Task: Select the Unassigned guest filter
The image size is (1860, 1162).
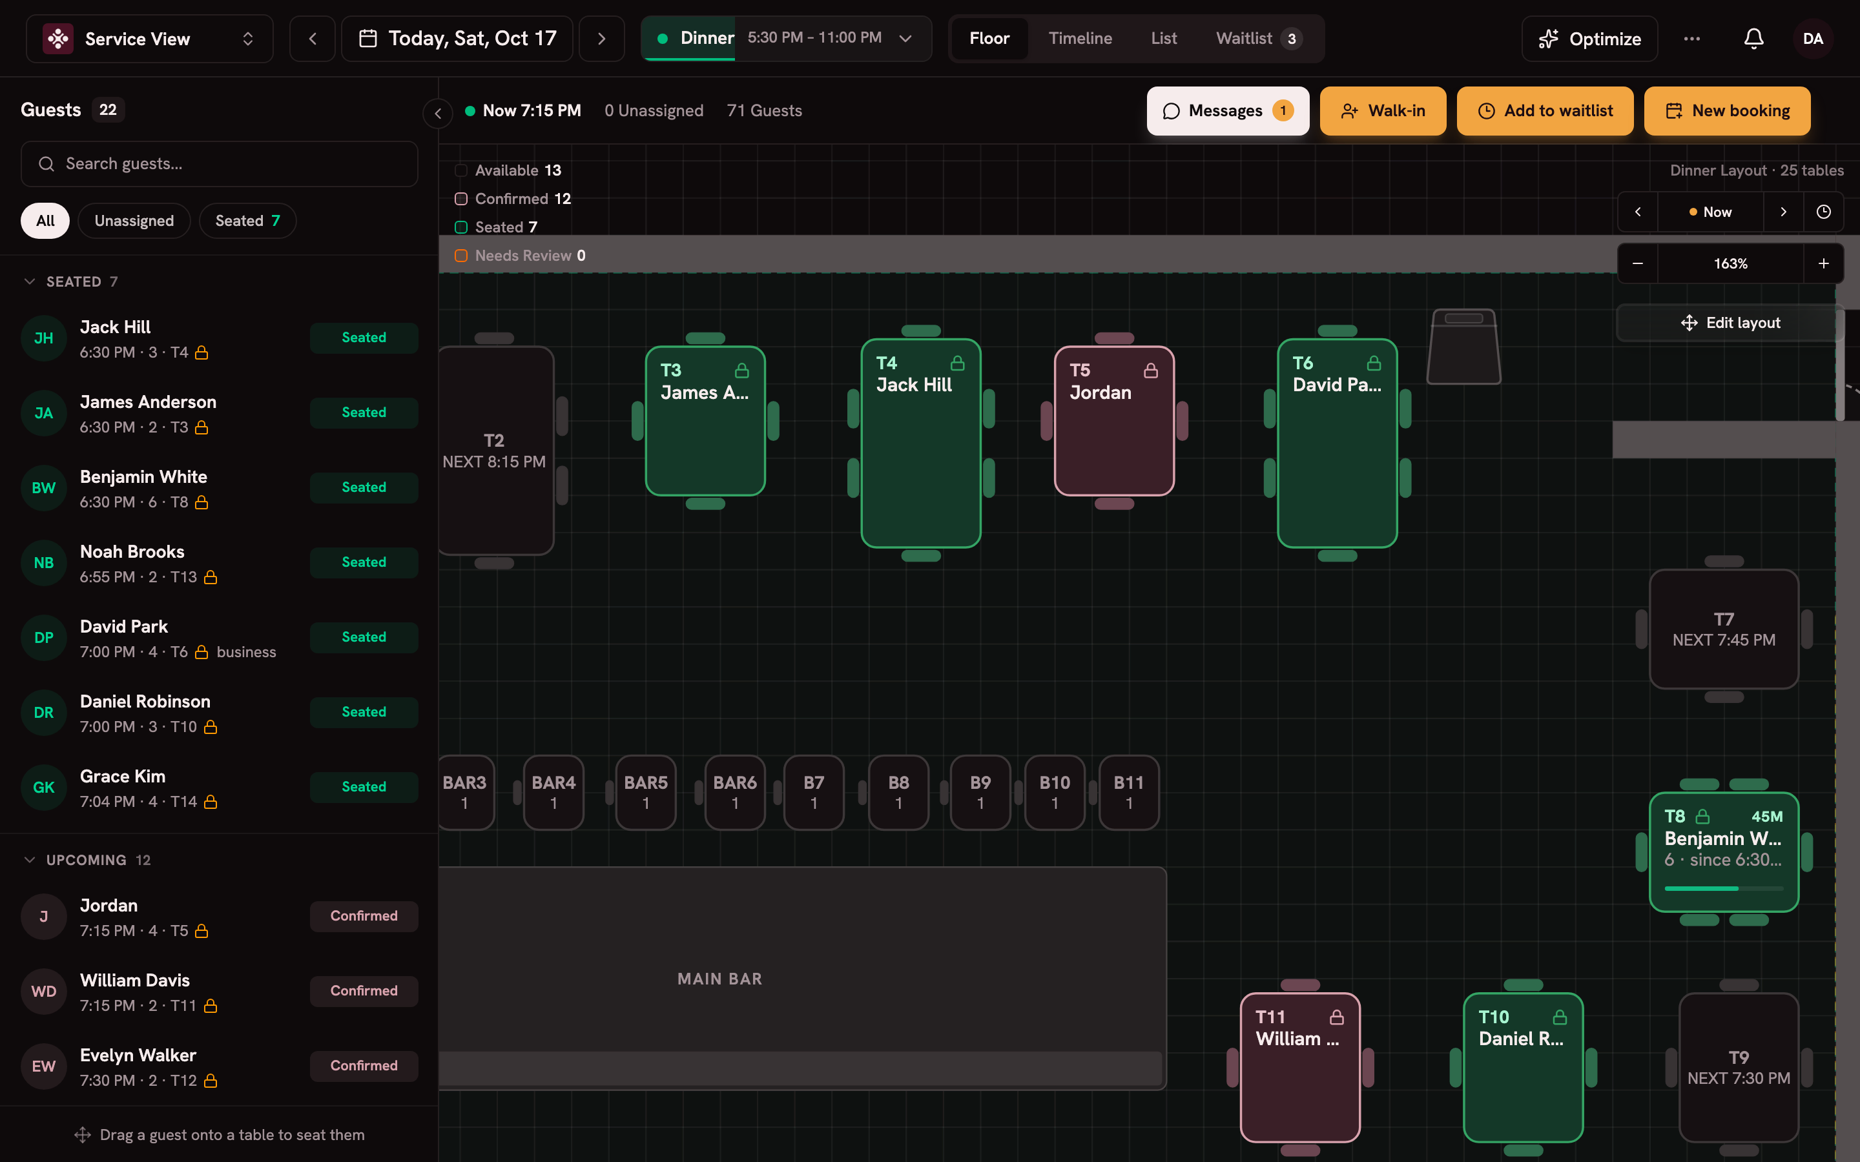Action: coord(134,221)
